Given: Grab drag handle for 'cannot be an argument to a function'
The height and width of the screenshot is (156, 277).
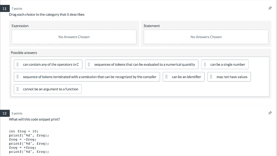Looking at the screenshot, I should point(18,89).
